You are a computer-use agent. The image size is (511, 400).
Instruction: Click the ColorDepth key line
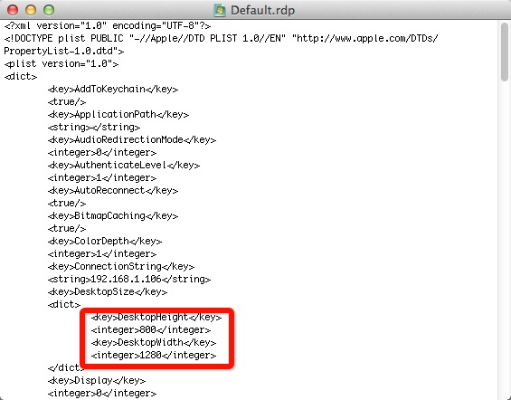[105, 241]
